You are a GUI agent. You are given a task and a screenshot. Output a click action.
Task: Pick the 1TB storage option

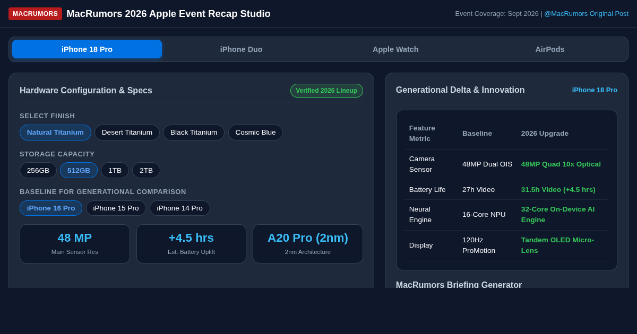115,170
